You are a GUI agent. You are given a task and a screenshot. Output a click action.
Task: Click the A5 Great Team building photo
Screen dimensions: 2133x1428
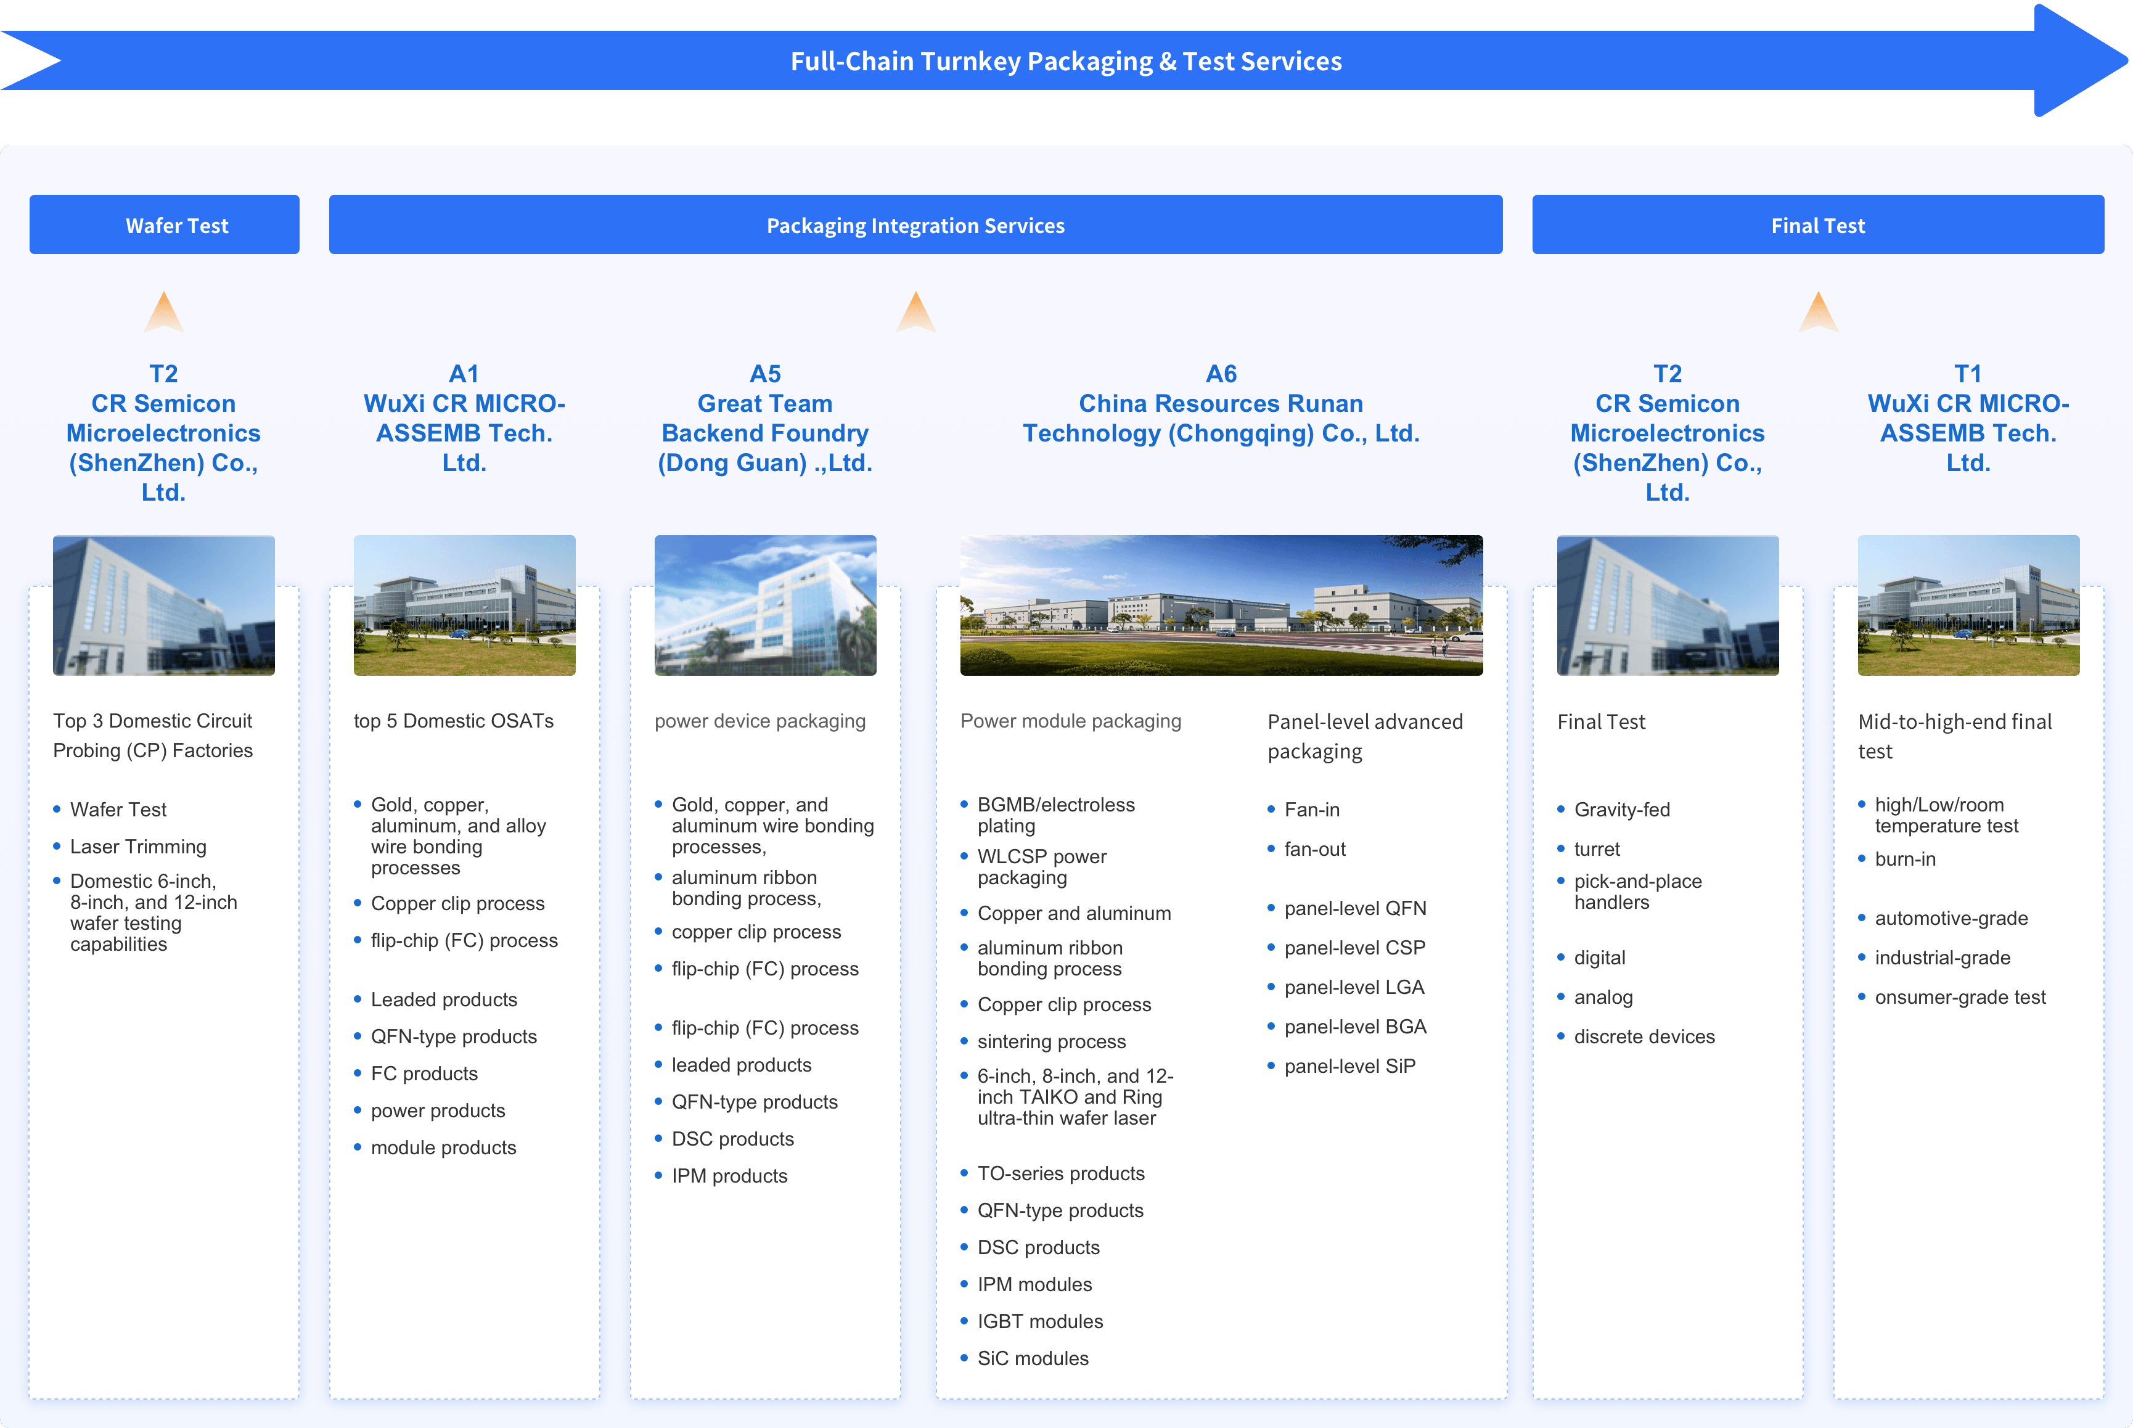(x=764, y=605)
